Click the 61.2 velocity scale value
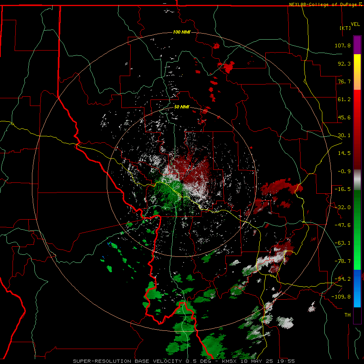Screen dimensions: 364x364 (344, 99)
